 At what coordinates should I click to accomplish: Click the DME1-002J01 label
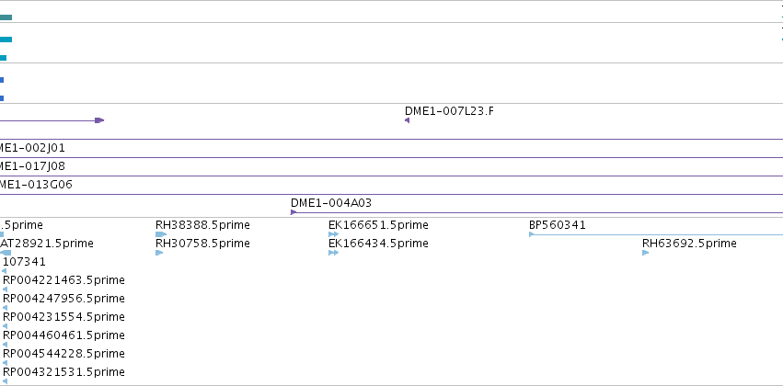point(32,148)
